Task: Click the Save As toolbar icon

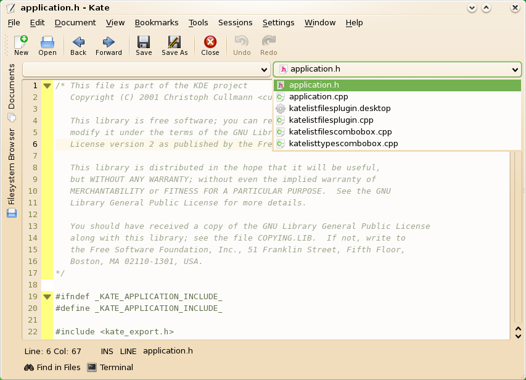Action: 175,45
